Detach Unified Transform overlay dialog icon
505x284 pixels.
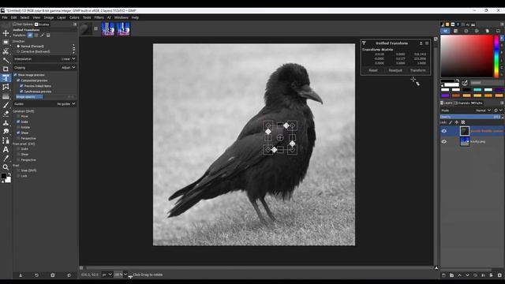421,43
